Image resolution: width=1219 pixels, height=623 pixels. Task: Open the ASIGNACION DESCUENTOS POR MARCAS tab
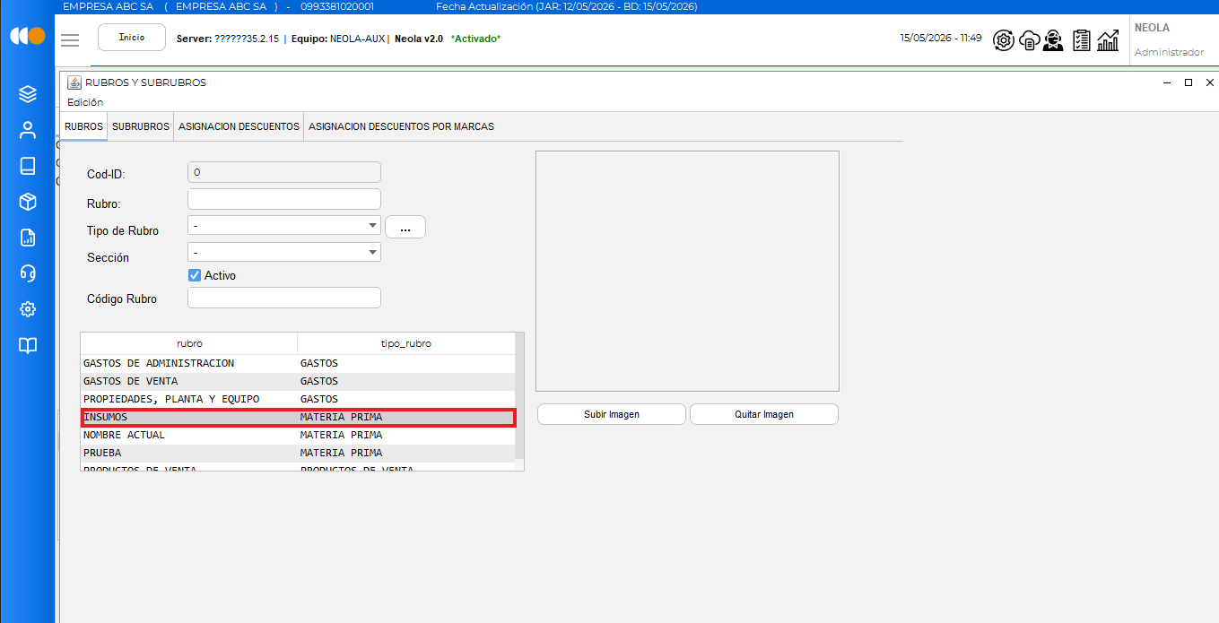401,126
